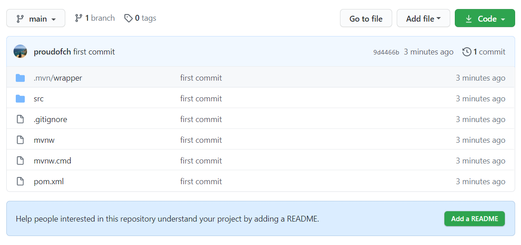Open the .mvn/wrapper folder
521x245 pixels.
(58, 78)
